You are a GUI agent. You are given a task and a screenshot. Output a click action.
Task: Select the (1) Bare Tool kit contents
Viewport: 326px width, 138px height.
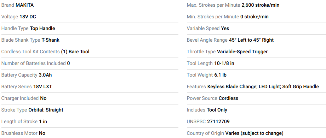[x=75, y=52]
